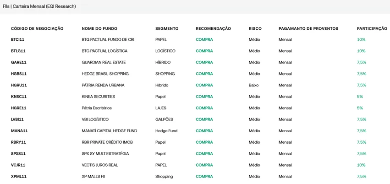Select MANATÍ CAPITAL HEDGE FUND name
The image size is (390, 184).
110,131
